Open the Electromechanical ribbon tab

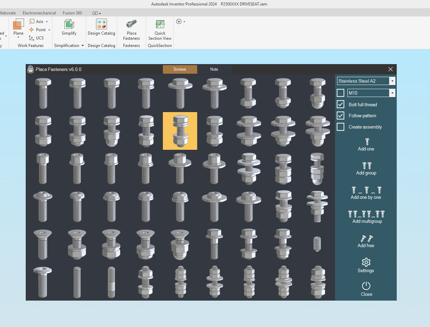point(39,13)
